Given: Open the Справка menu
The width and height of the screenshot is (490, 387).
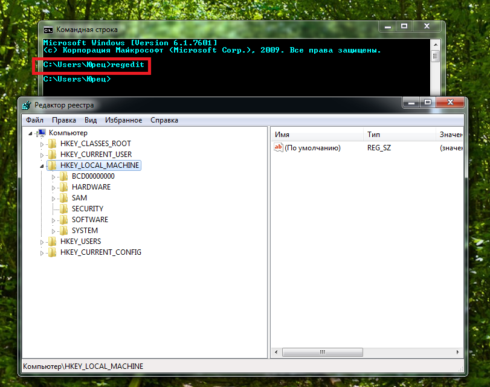Looking at the screenshot, I should click(x=164, y=120).
